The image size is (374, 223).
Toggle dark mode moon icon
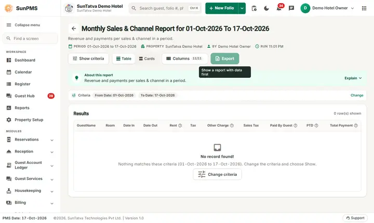266,8
